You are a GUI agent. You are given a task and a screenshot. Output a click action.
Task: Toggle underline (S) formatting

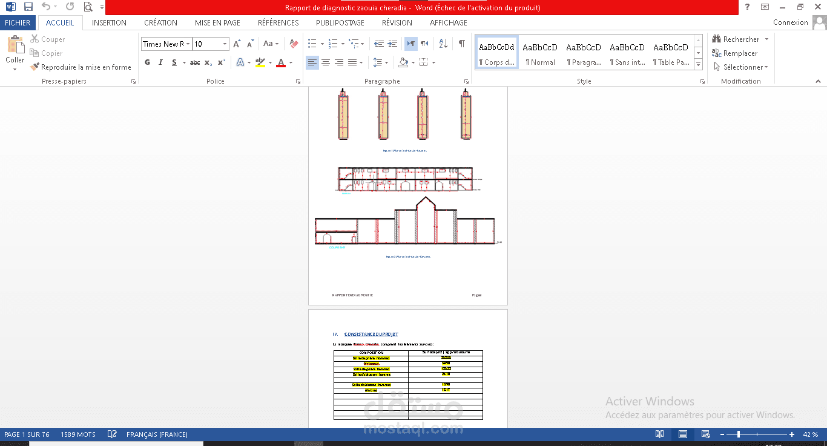[174, 62]
